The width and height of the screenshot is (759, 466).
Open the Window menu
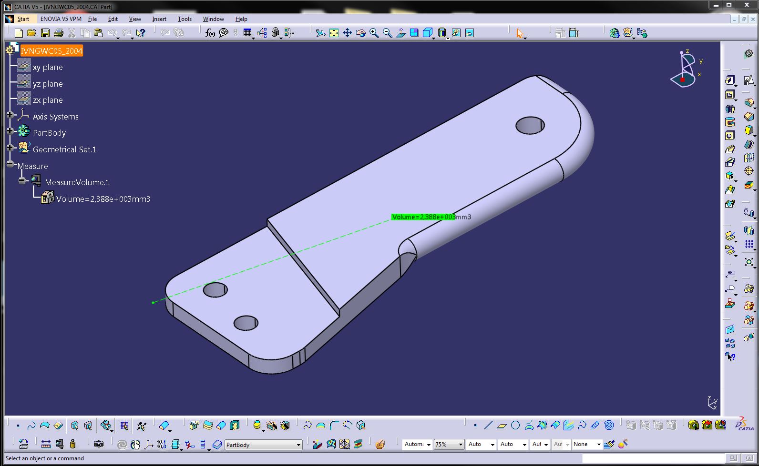coord(213,19)
